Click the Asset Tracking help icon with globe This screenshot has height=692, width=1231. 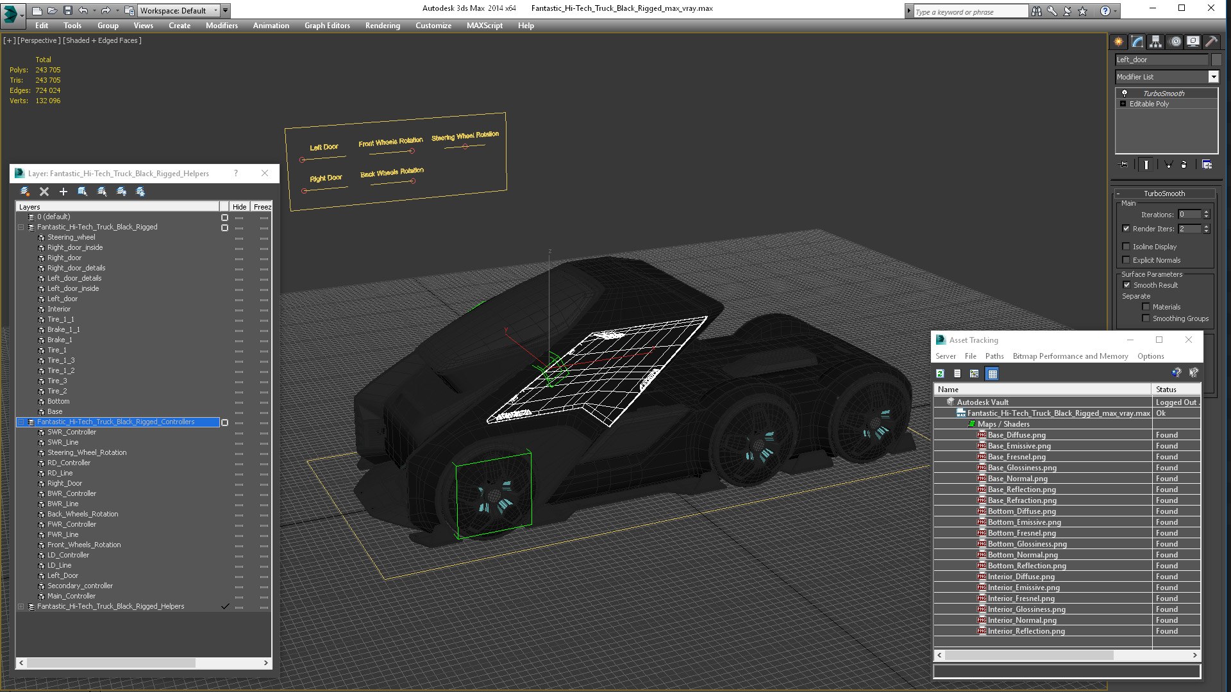[1176, 373]
